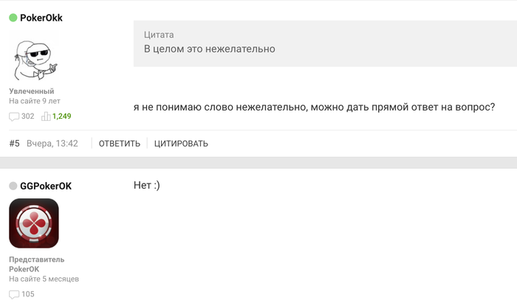Click the rating bars icon beside 1,249
The width and height of the screenshot is (517, 306).
[46, 117]
